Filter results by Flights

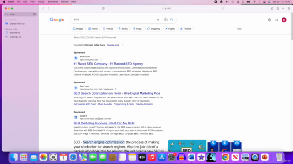point(170,29)
